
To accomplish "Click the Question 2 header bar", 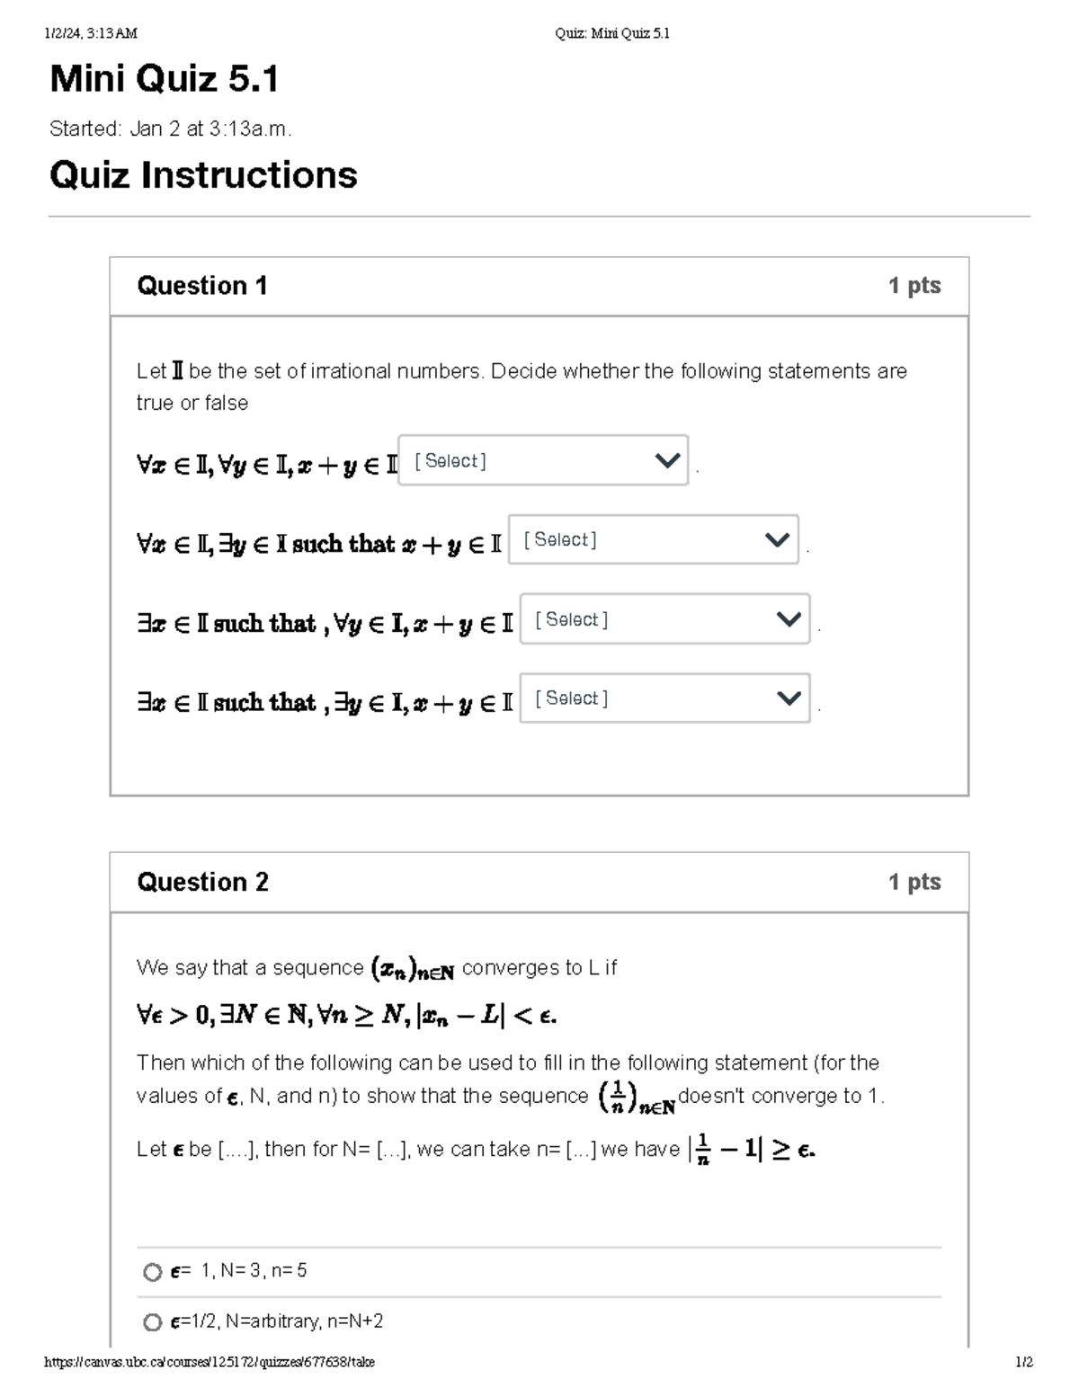I will click(539, 882).
